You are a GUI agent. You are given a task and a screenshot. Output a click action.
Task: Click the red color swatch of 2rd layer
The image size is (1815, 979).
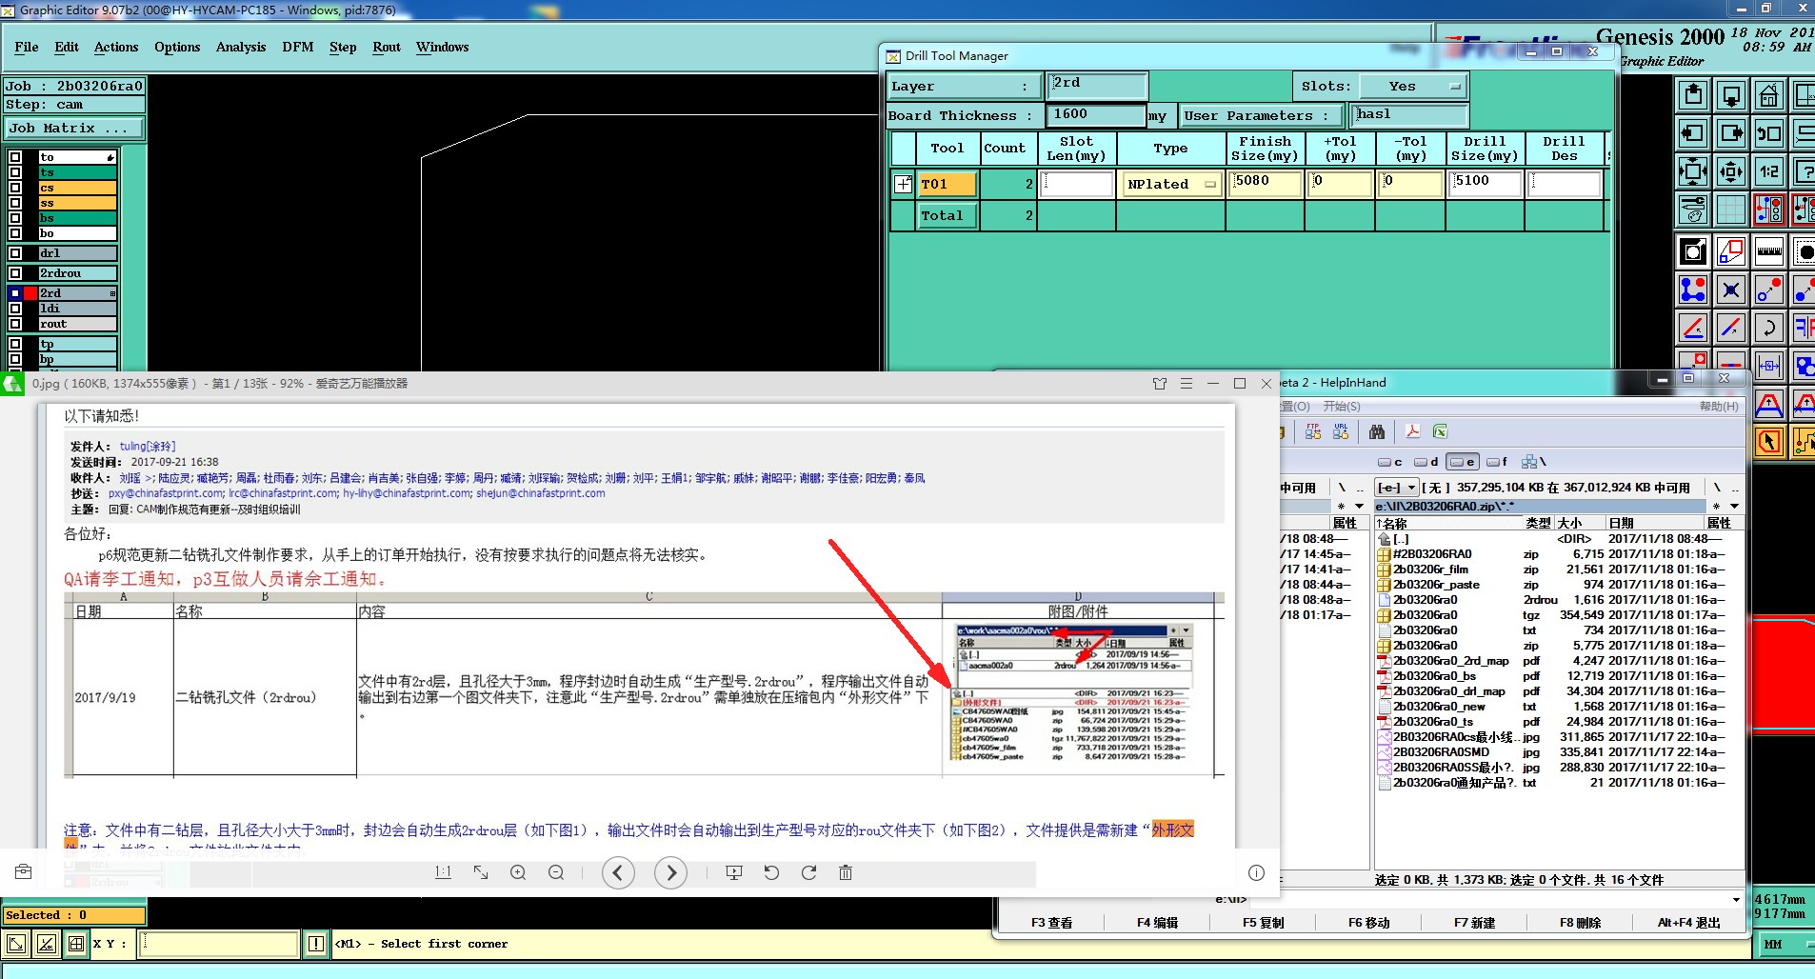[x=30, y=293]
